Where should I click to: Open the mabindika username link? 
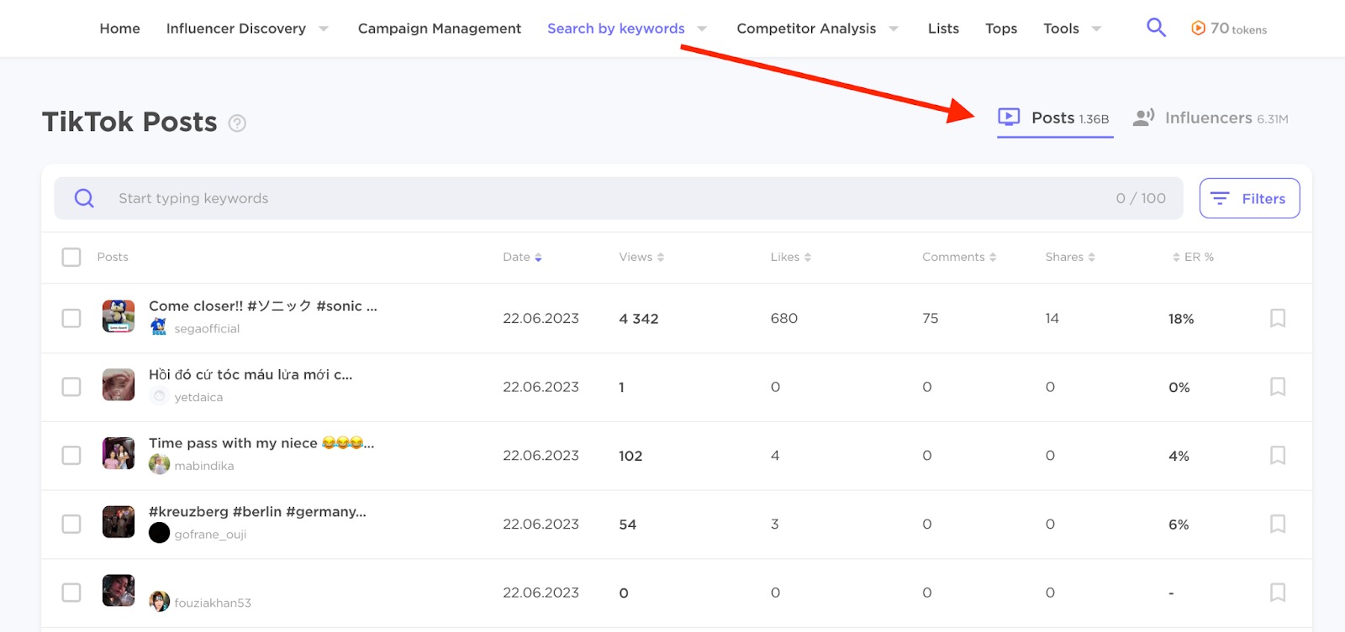[x=204, y=466]
